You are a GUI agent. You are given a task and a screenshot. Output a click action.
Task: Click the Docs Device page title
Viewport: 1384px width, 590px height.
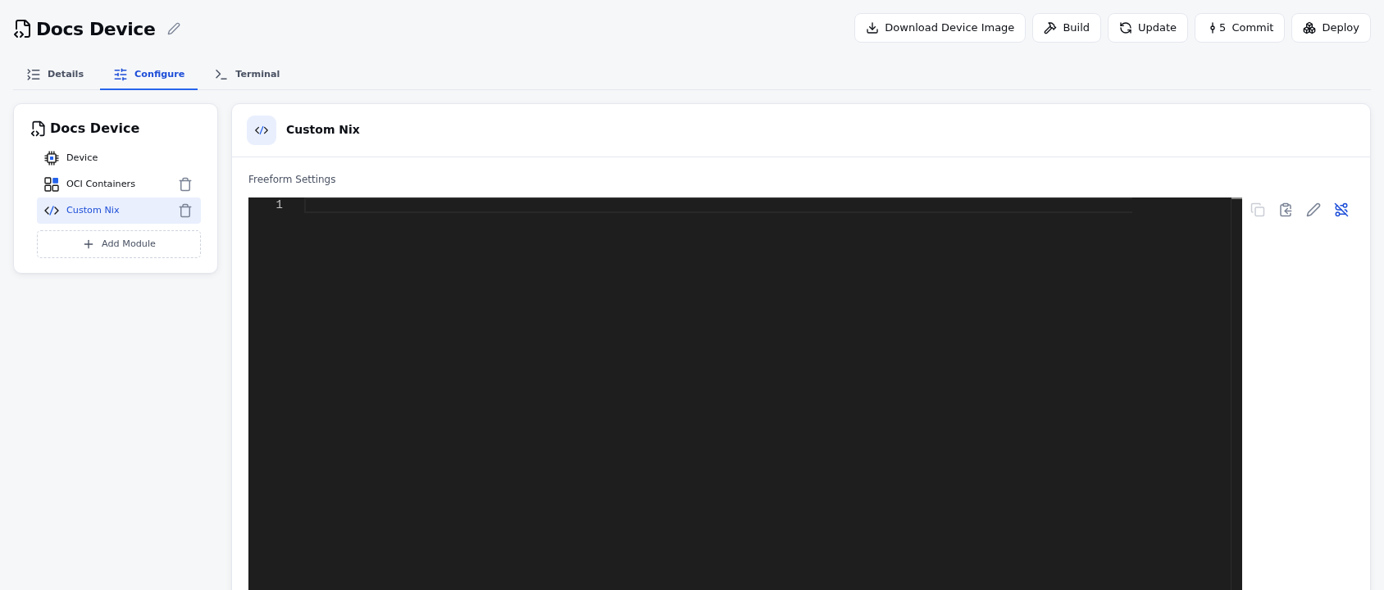coord(96,29)
